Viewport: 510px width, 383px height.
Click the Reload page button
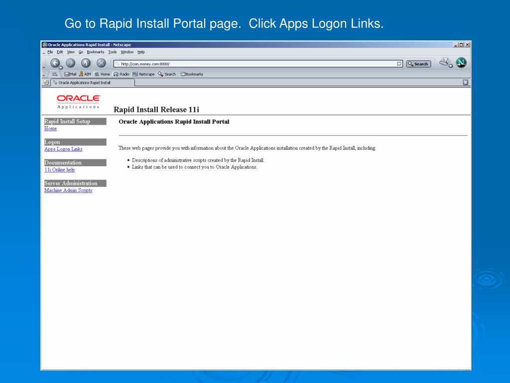point(86,63)
